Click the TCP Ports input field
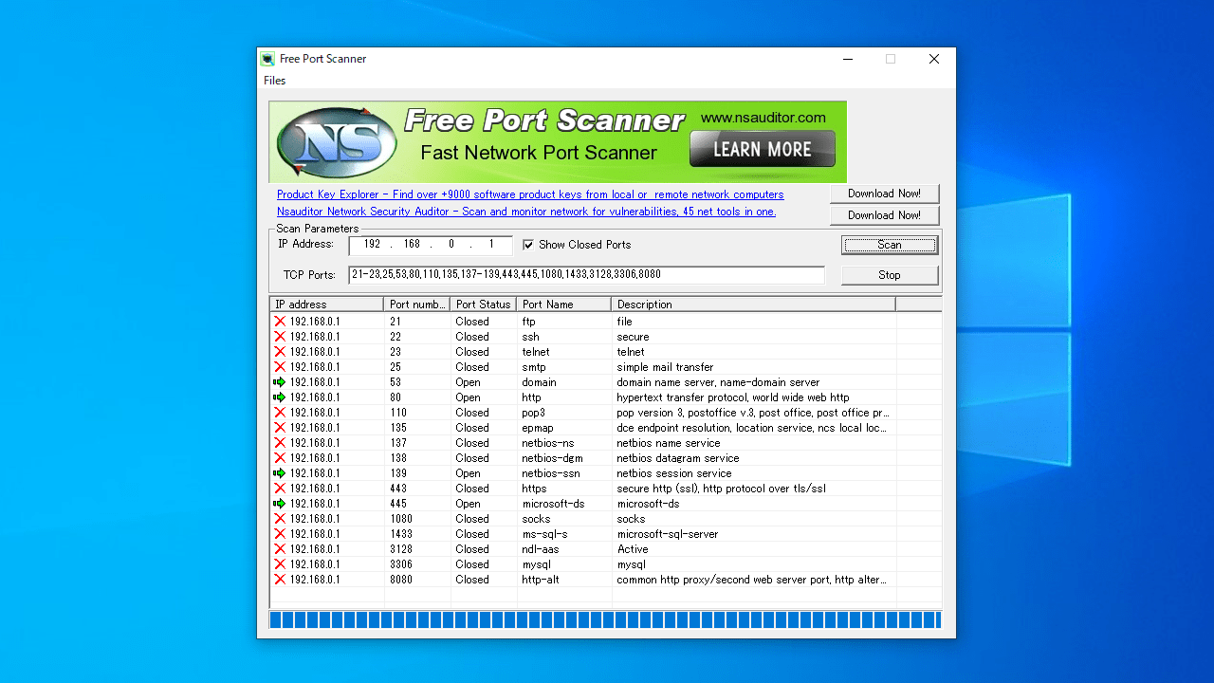Viewport: 1214px width, 683px height. tap(587, 275)
